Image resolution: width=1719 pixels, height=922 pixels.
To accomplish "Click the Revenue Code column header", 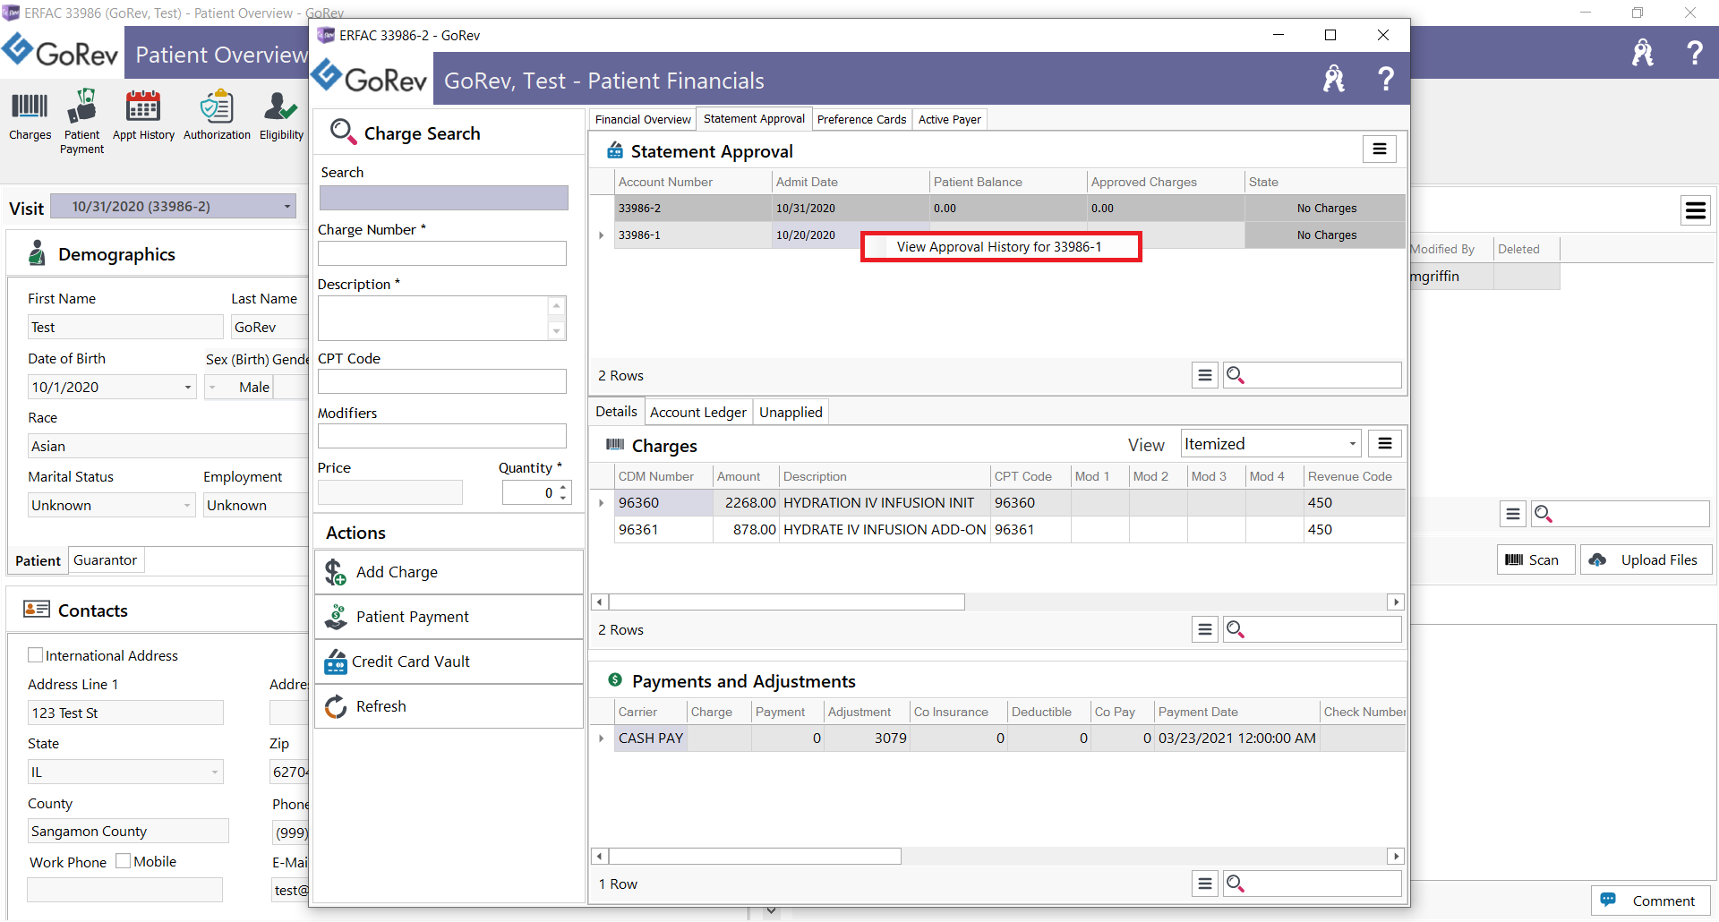I will (1354, 476).
